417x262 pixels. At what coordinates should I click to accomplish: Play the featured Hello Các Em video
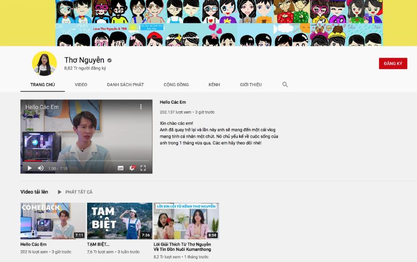(x=30, y=168)
